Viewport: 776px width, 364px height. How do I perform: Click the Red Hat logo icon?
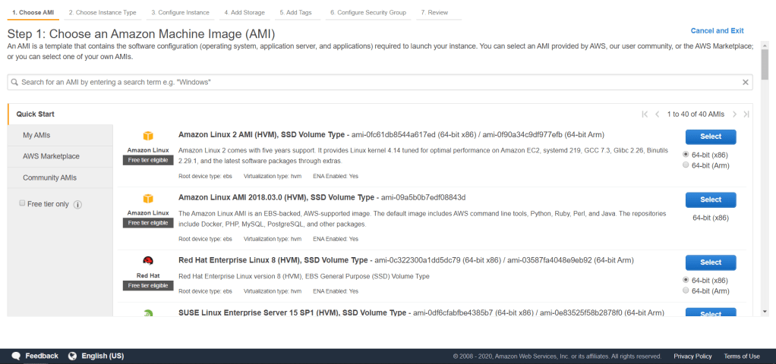tap(148, 262)
